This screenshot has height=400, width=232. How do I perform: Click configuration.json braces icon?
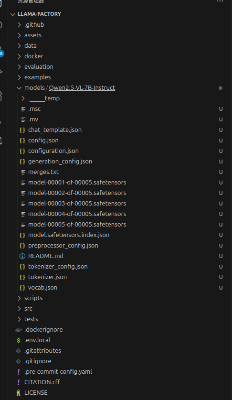pyautogui.click(x=22, y=151)
